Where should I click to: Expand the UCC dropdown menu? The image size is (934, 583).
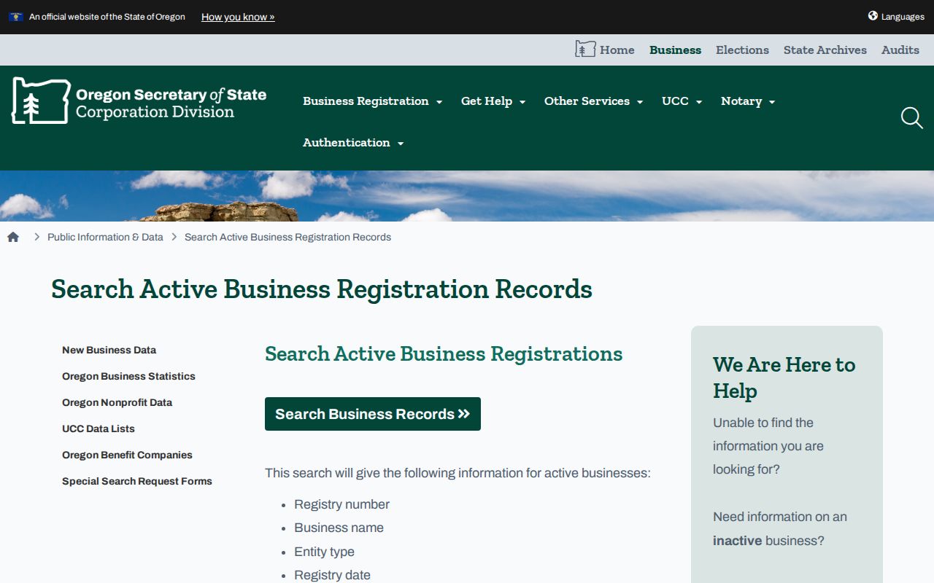[x=682, y=101]
